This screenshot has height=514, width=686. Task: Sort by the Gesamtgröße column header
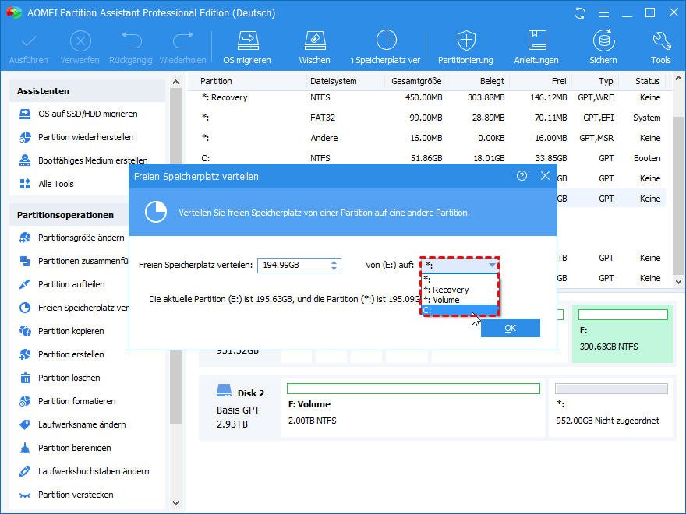(416, 81)
